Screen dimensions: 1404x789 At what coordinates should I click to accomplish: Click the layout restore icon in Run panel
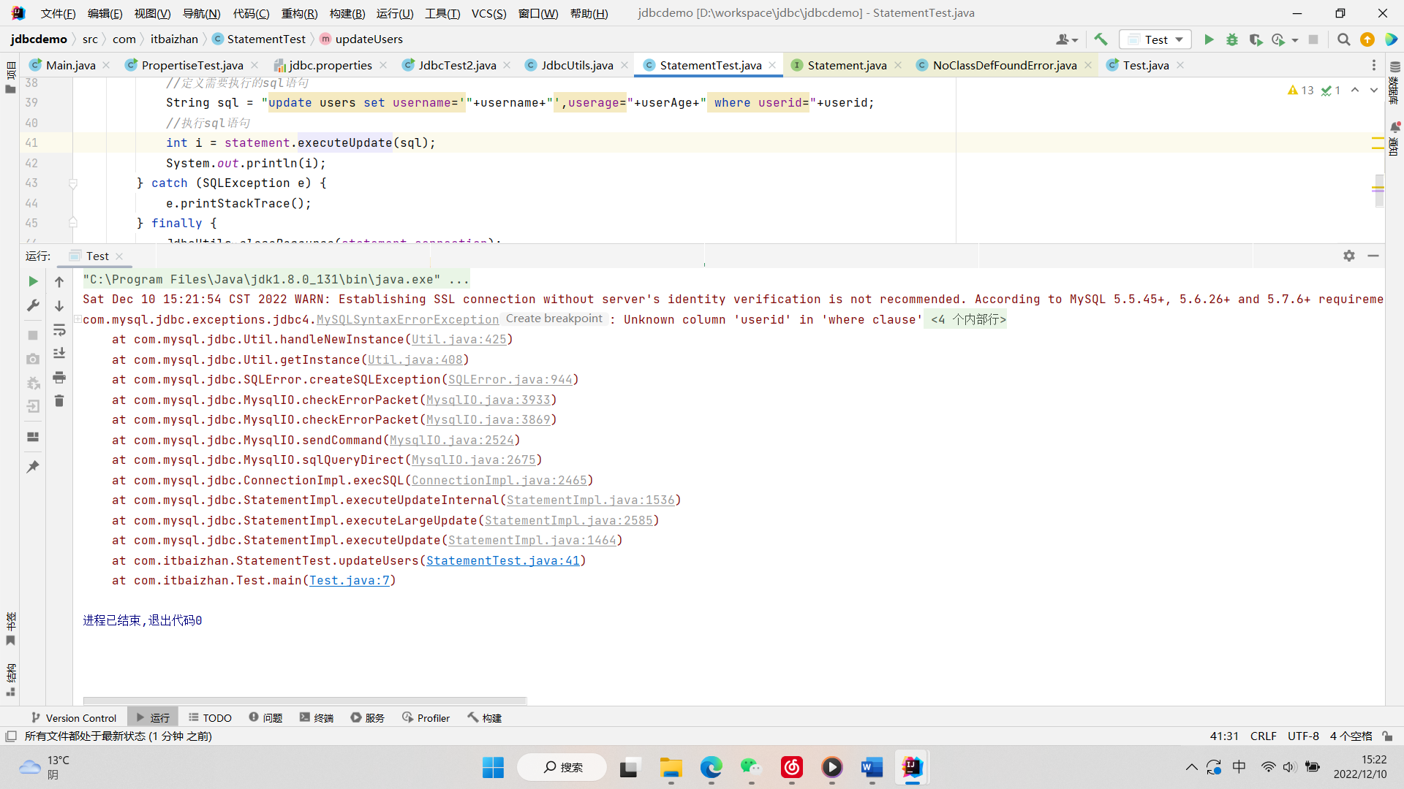pos(33,437)
